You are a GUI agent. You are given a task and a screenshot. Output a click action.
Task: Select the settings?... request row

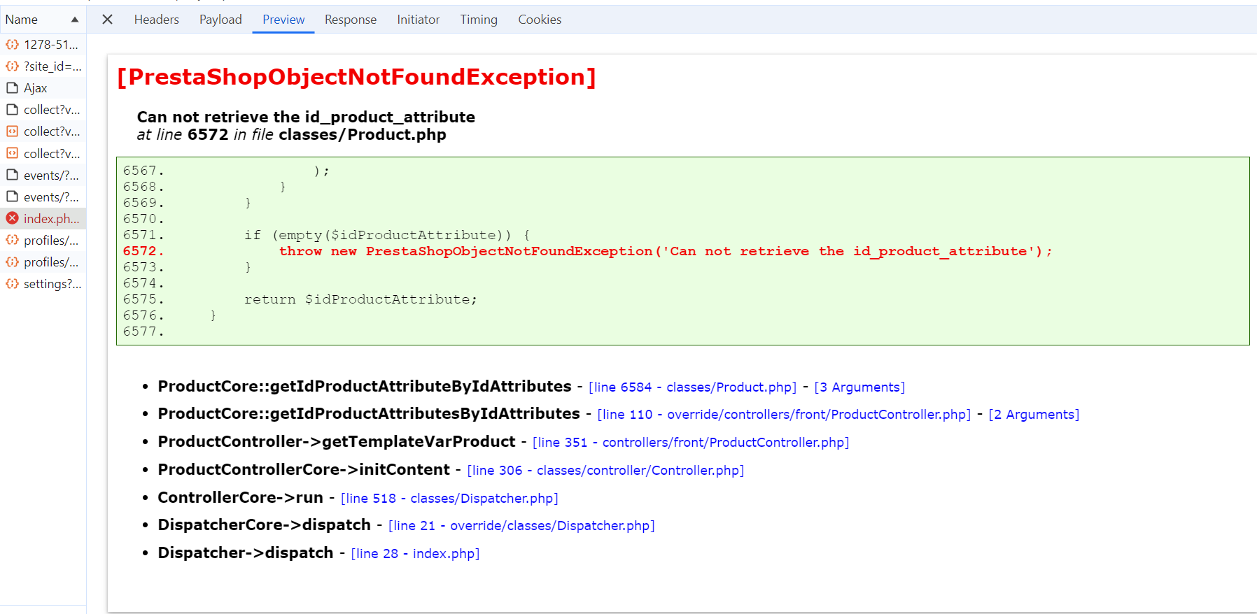43,284
